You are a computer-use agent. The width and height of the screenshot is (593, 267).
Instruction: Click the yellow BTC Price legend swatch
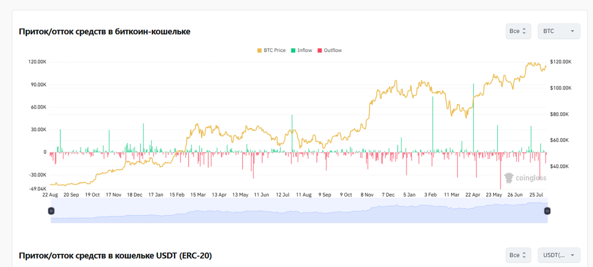click(x=259, y=50)
